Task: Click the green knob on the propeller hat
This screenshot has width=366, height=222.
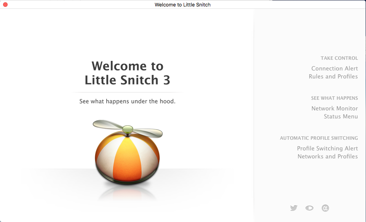Action: click(x=127, y=130)
